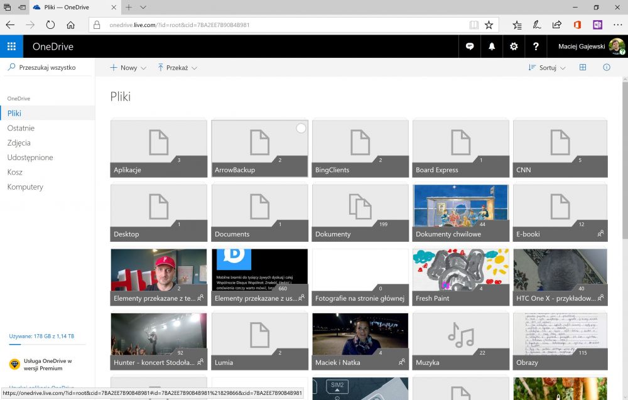Open the help question mark icon

(x=536, y=46)
